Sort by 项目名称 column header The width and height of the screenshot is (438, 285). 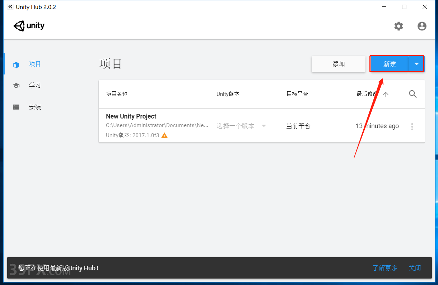click(117, 94)
